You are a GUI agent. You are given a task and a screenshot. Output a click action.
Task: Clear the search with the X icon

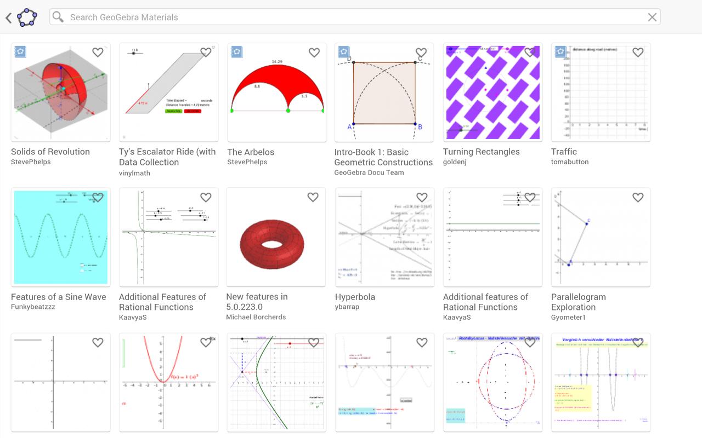click(x=652, y=17)
